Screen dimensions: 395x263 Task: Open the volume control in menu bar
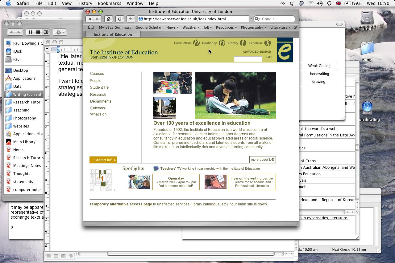[320, 3]
